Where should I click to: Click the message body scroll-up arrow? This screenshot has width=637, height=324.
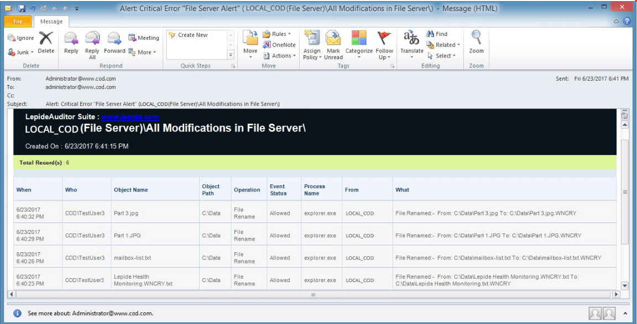click(625, 124)
